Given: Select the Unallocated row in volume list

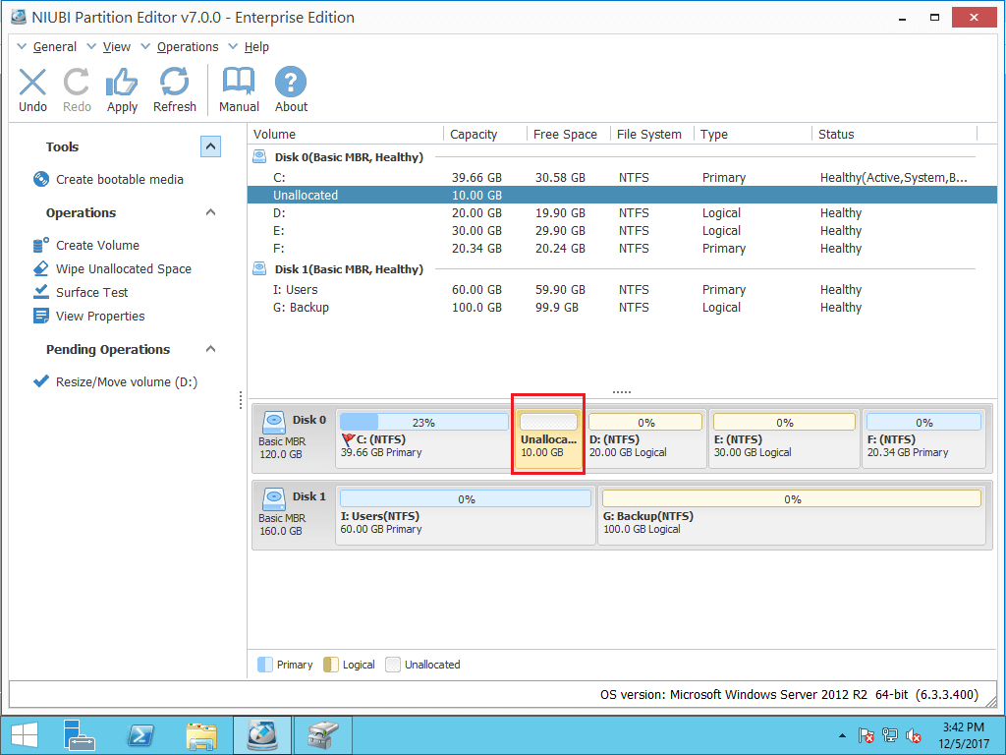Looking at the screenshot, I should point(622,196).
